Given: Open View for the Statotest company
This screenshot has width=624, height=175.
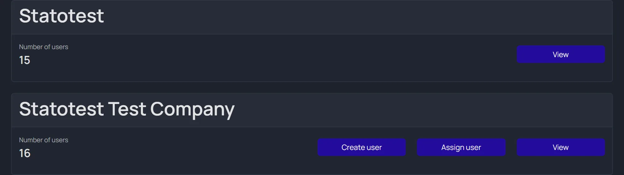Looking at the screenshot, I should [x=561, y=54].
